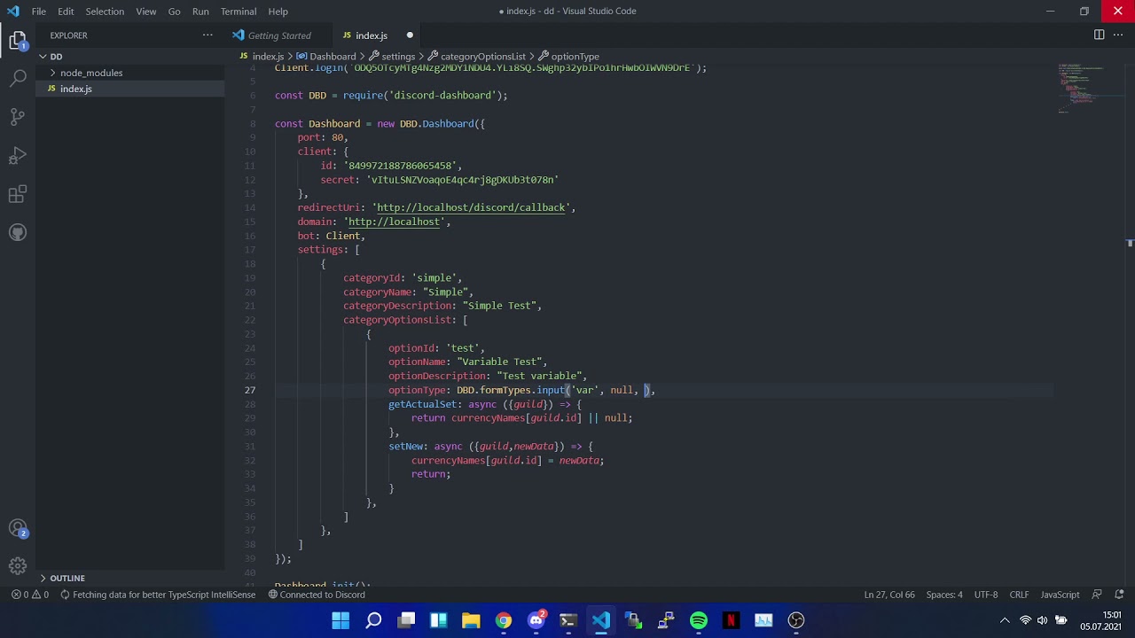Screen dimensions: 1135x638
Task: Open the Run menu
Action: (x=200, y=12)
